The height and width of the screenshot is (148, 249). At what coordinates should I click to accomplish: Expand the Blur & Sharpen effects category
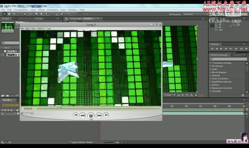tap(219, 72)
